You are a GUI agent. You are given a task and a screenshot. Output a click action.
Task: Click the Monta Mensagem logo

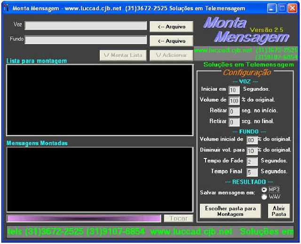point(246,30)
